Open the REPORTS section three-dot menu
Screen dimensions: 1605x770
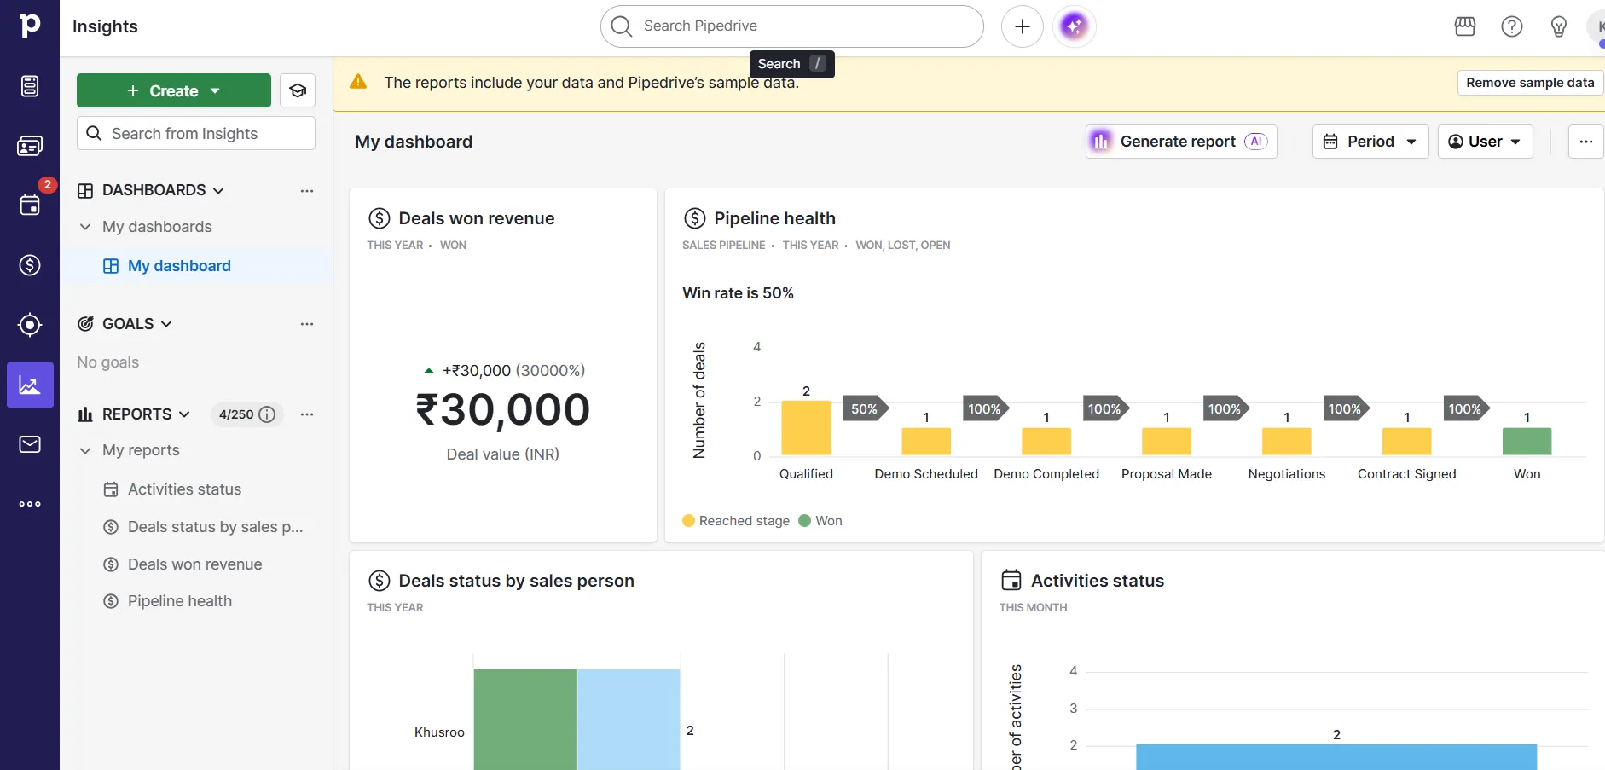pyautogui.click(x=307, y=414)
